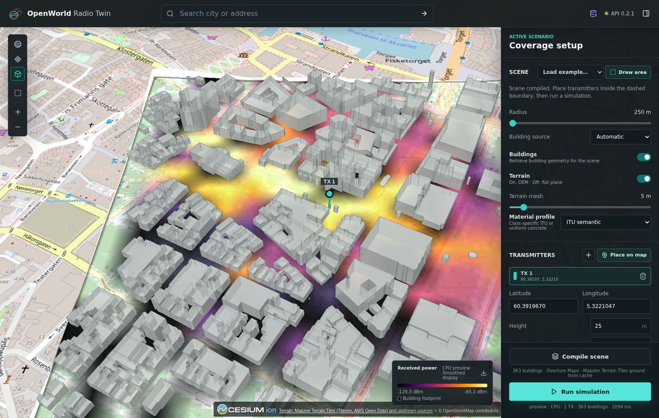This screenshot has width=659, height=418.
Task: Adjust the Radius slider handle
Action: [x=513, y=123]
